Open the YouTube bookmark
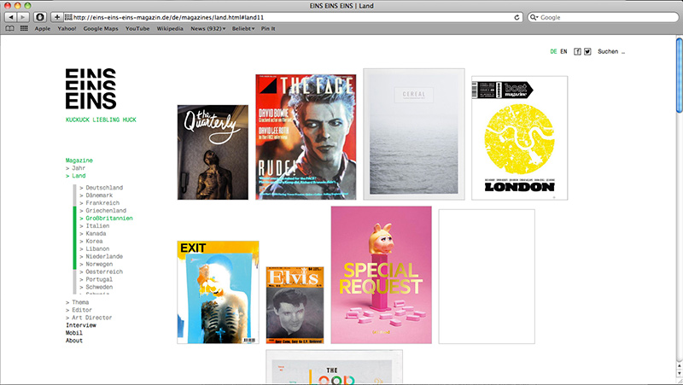The image size is (683, 385). coord(137,28)
